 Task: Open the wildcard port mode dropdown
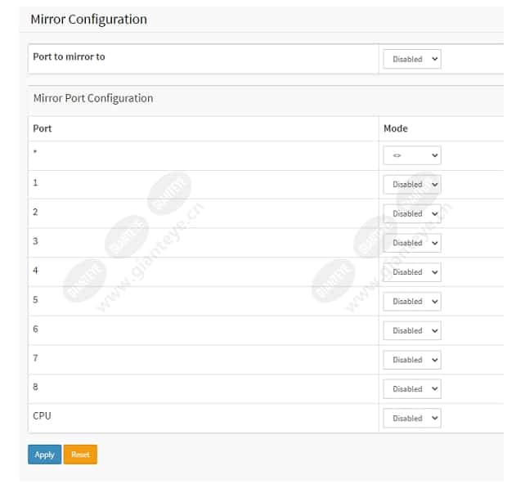pos(412,155)
